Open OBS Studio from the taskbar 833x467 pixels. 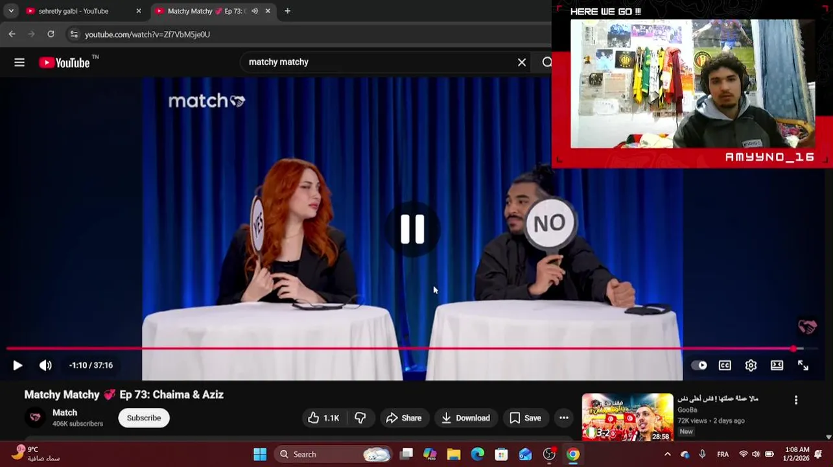point(549,454)
